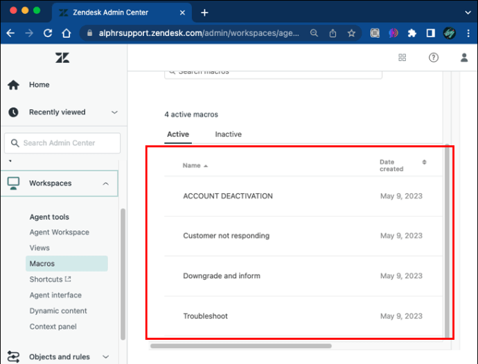This screenshot has height=364, width=478.
Task: Open the browser home page icon
Action: pyautogui.click(x=66, y=33)
